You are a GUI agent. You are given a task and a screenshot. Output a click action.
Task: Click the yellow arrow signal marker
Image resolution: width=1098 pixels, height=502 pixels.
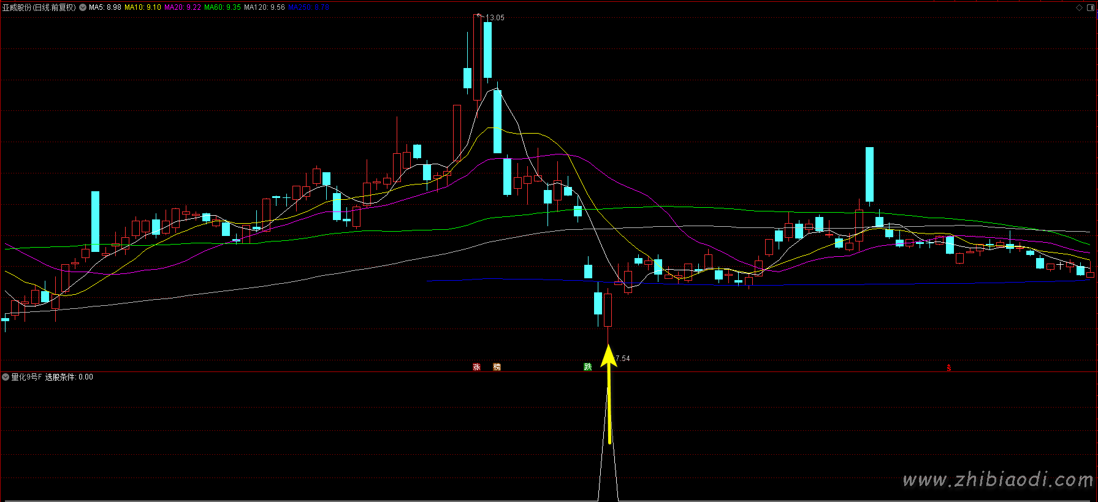(x=608, y=392)
